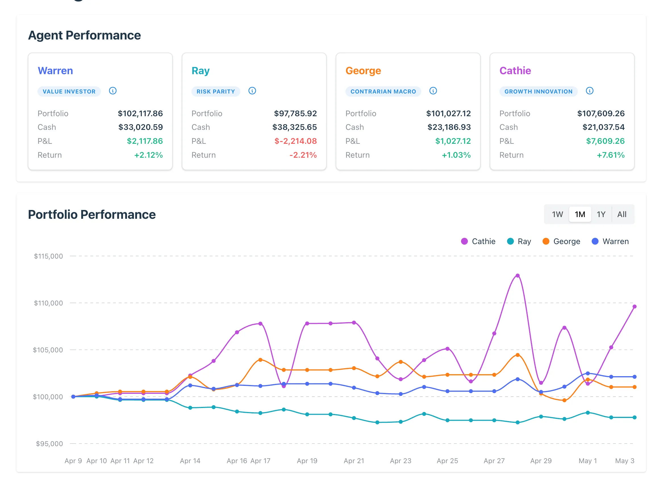This screenshot has width=663, height=487.
Task: Click George's cash value $23,186.93
Action: click(x=449, y=127)
